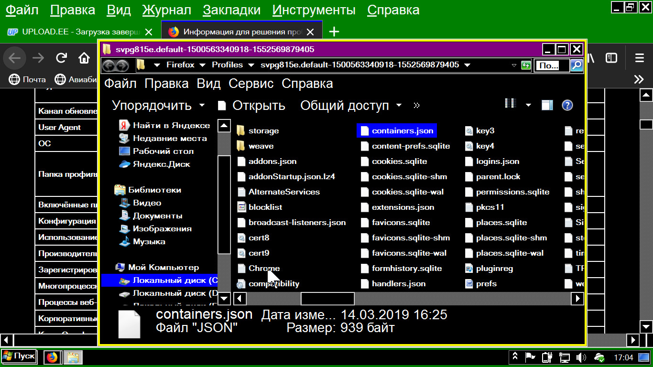Click the volume speaker tray icon
The height and width of the screenshot is (367, 653).
[x=581, y=357]
